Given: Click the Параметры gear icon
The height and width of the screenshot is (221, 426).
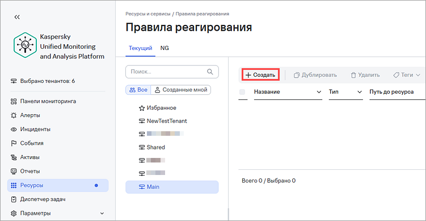Looking at the screenshot, I should [x=14, y=214].
